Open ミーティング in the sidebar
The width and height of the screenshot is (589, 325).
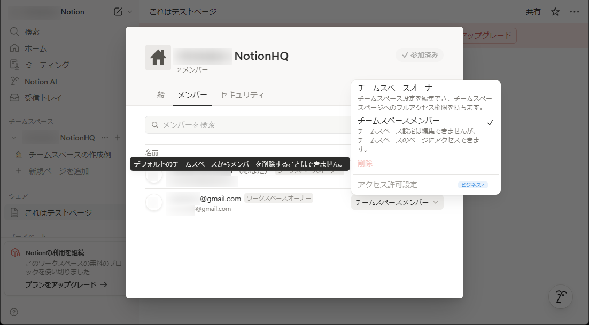[x=47, y=65]
